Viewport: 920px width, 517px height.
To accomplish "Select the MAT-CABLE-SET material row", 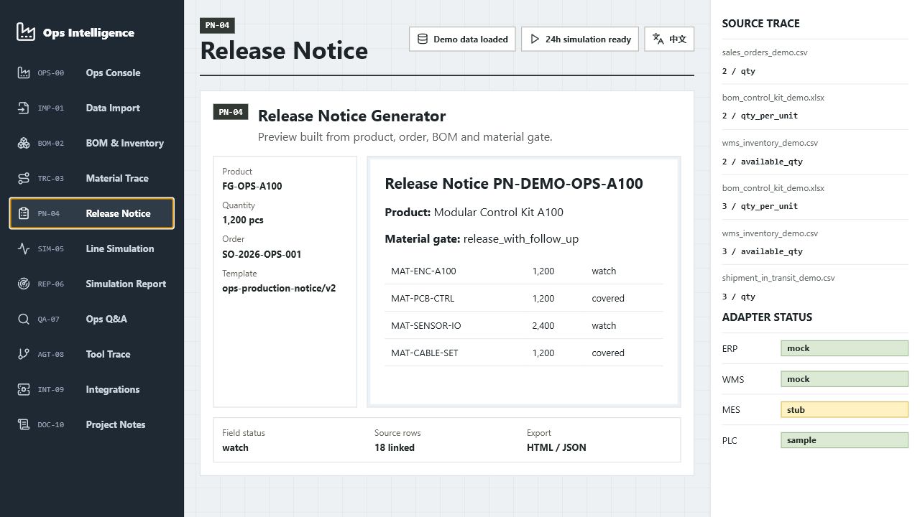I will [523, 353].
